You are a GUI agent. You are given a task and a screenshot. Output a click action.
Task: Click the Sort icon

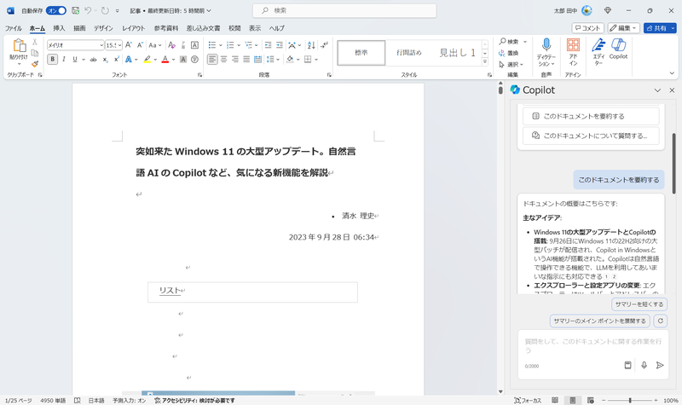[x=311, y=45]
